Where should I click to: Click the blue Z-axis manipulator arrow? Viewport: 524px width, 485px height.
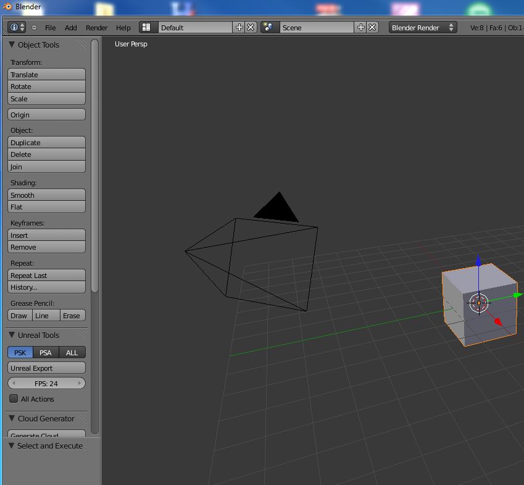coord(478,261)
